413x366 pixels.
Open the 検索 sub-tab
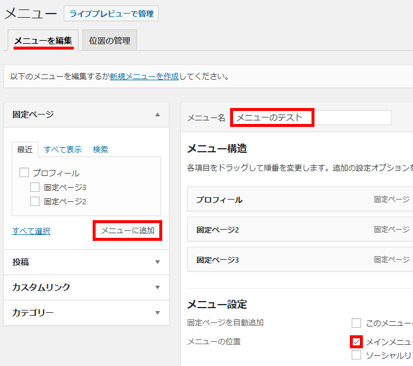click(x=100, y=149)
